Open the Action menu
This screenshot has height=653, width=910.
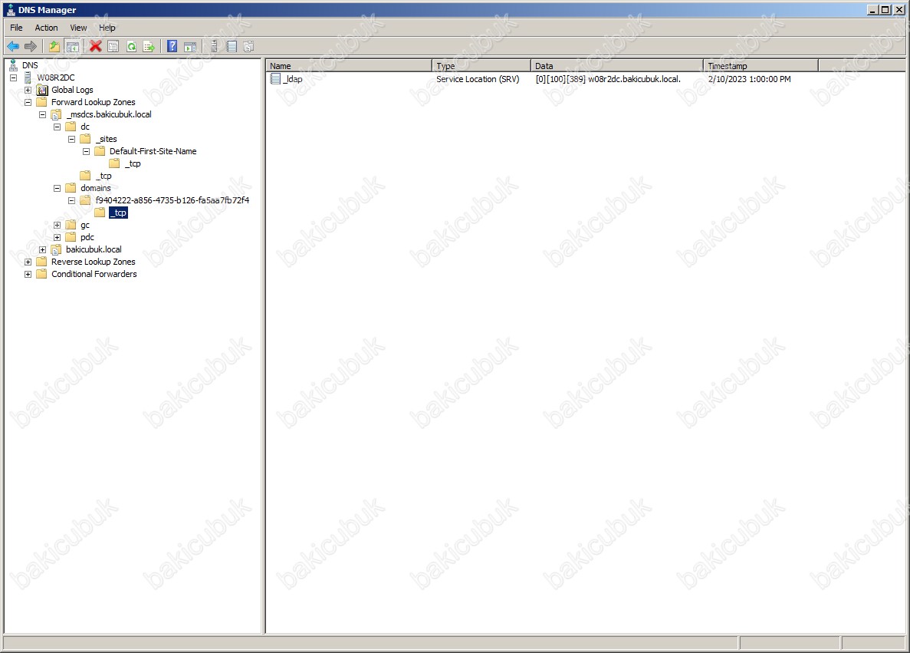click(47, 28)
